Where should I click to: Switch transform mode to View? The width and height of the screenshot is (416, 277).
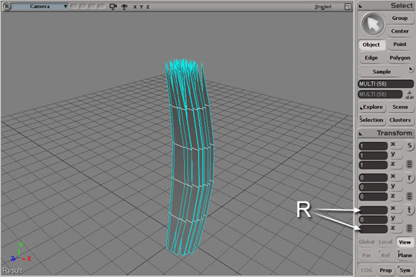click(405, 242)
